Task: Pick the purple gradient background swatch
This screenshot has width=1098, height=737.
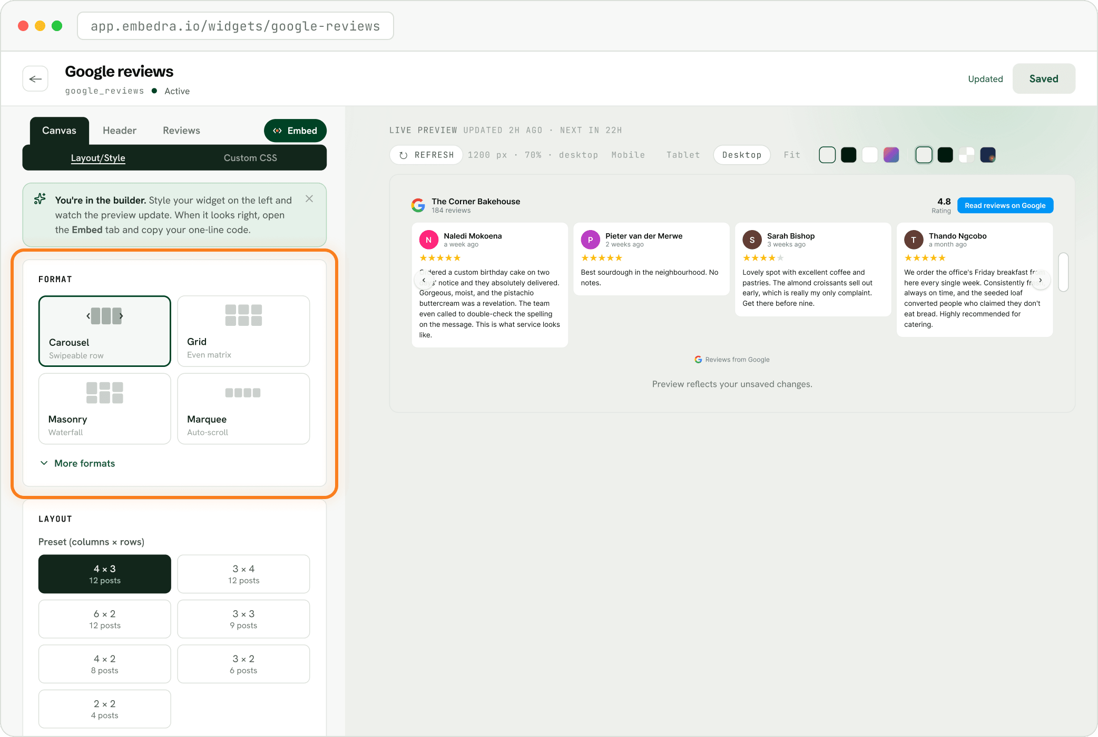Action: 891,155
